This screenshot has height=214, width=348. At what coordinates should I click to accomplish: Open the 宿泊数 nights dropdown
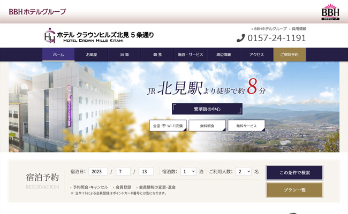[x=188, y=171]
